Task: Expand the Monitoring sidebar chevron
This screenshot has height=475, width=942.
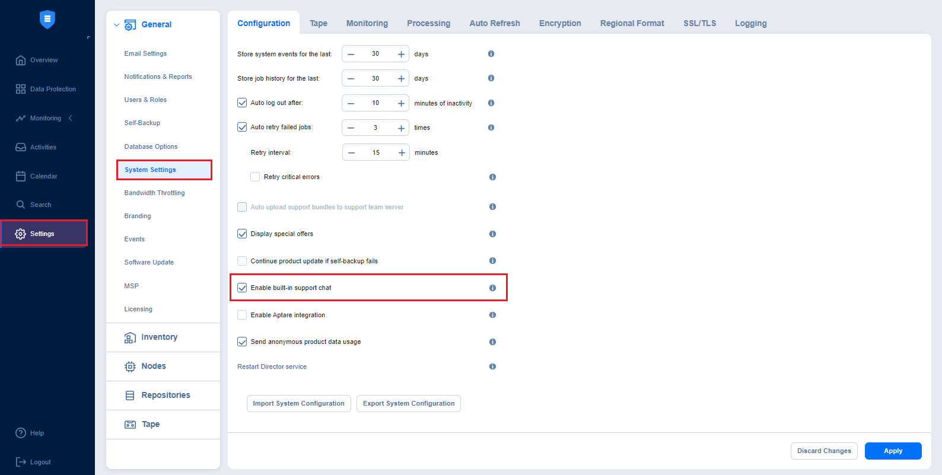Action: point(71,118)
